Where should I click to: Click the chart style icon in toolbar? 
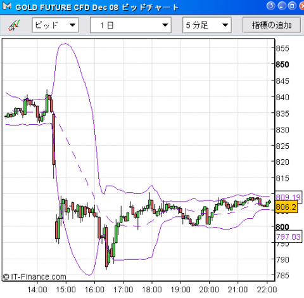coord(14,25)
